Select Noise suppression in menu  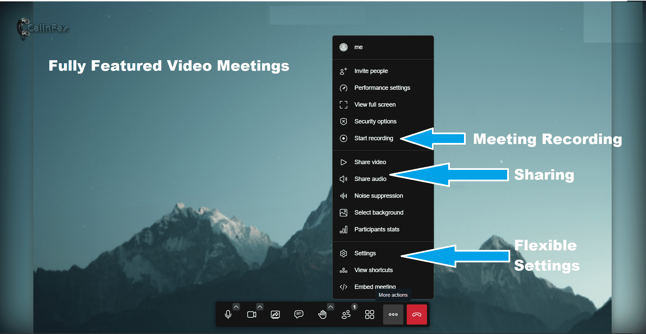(378, 196)
